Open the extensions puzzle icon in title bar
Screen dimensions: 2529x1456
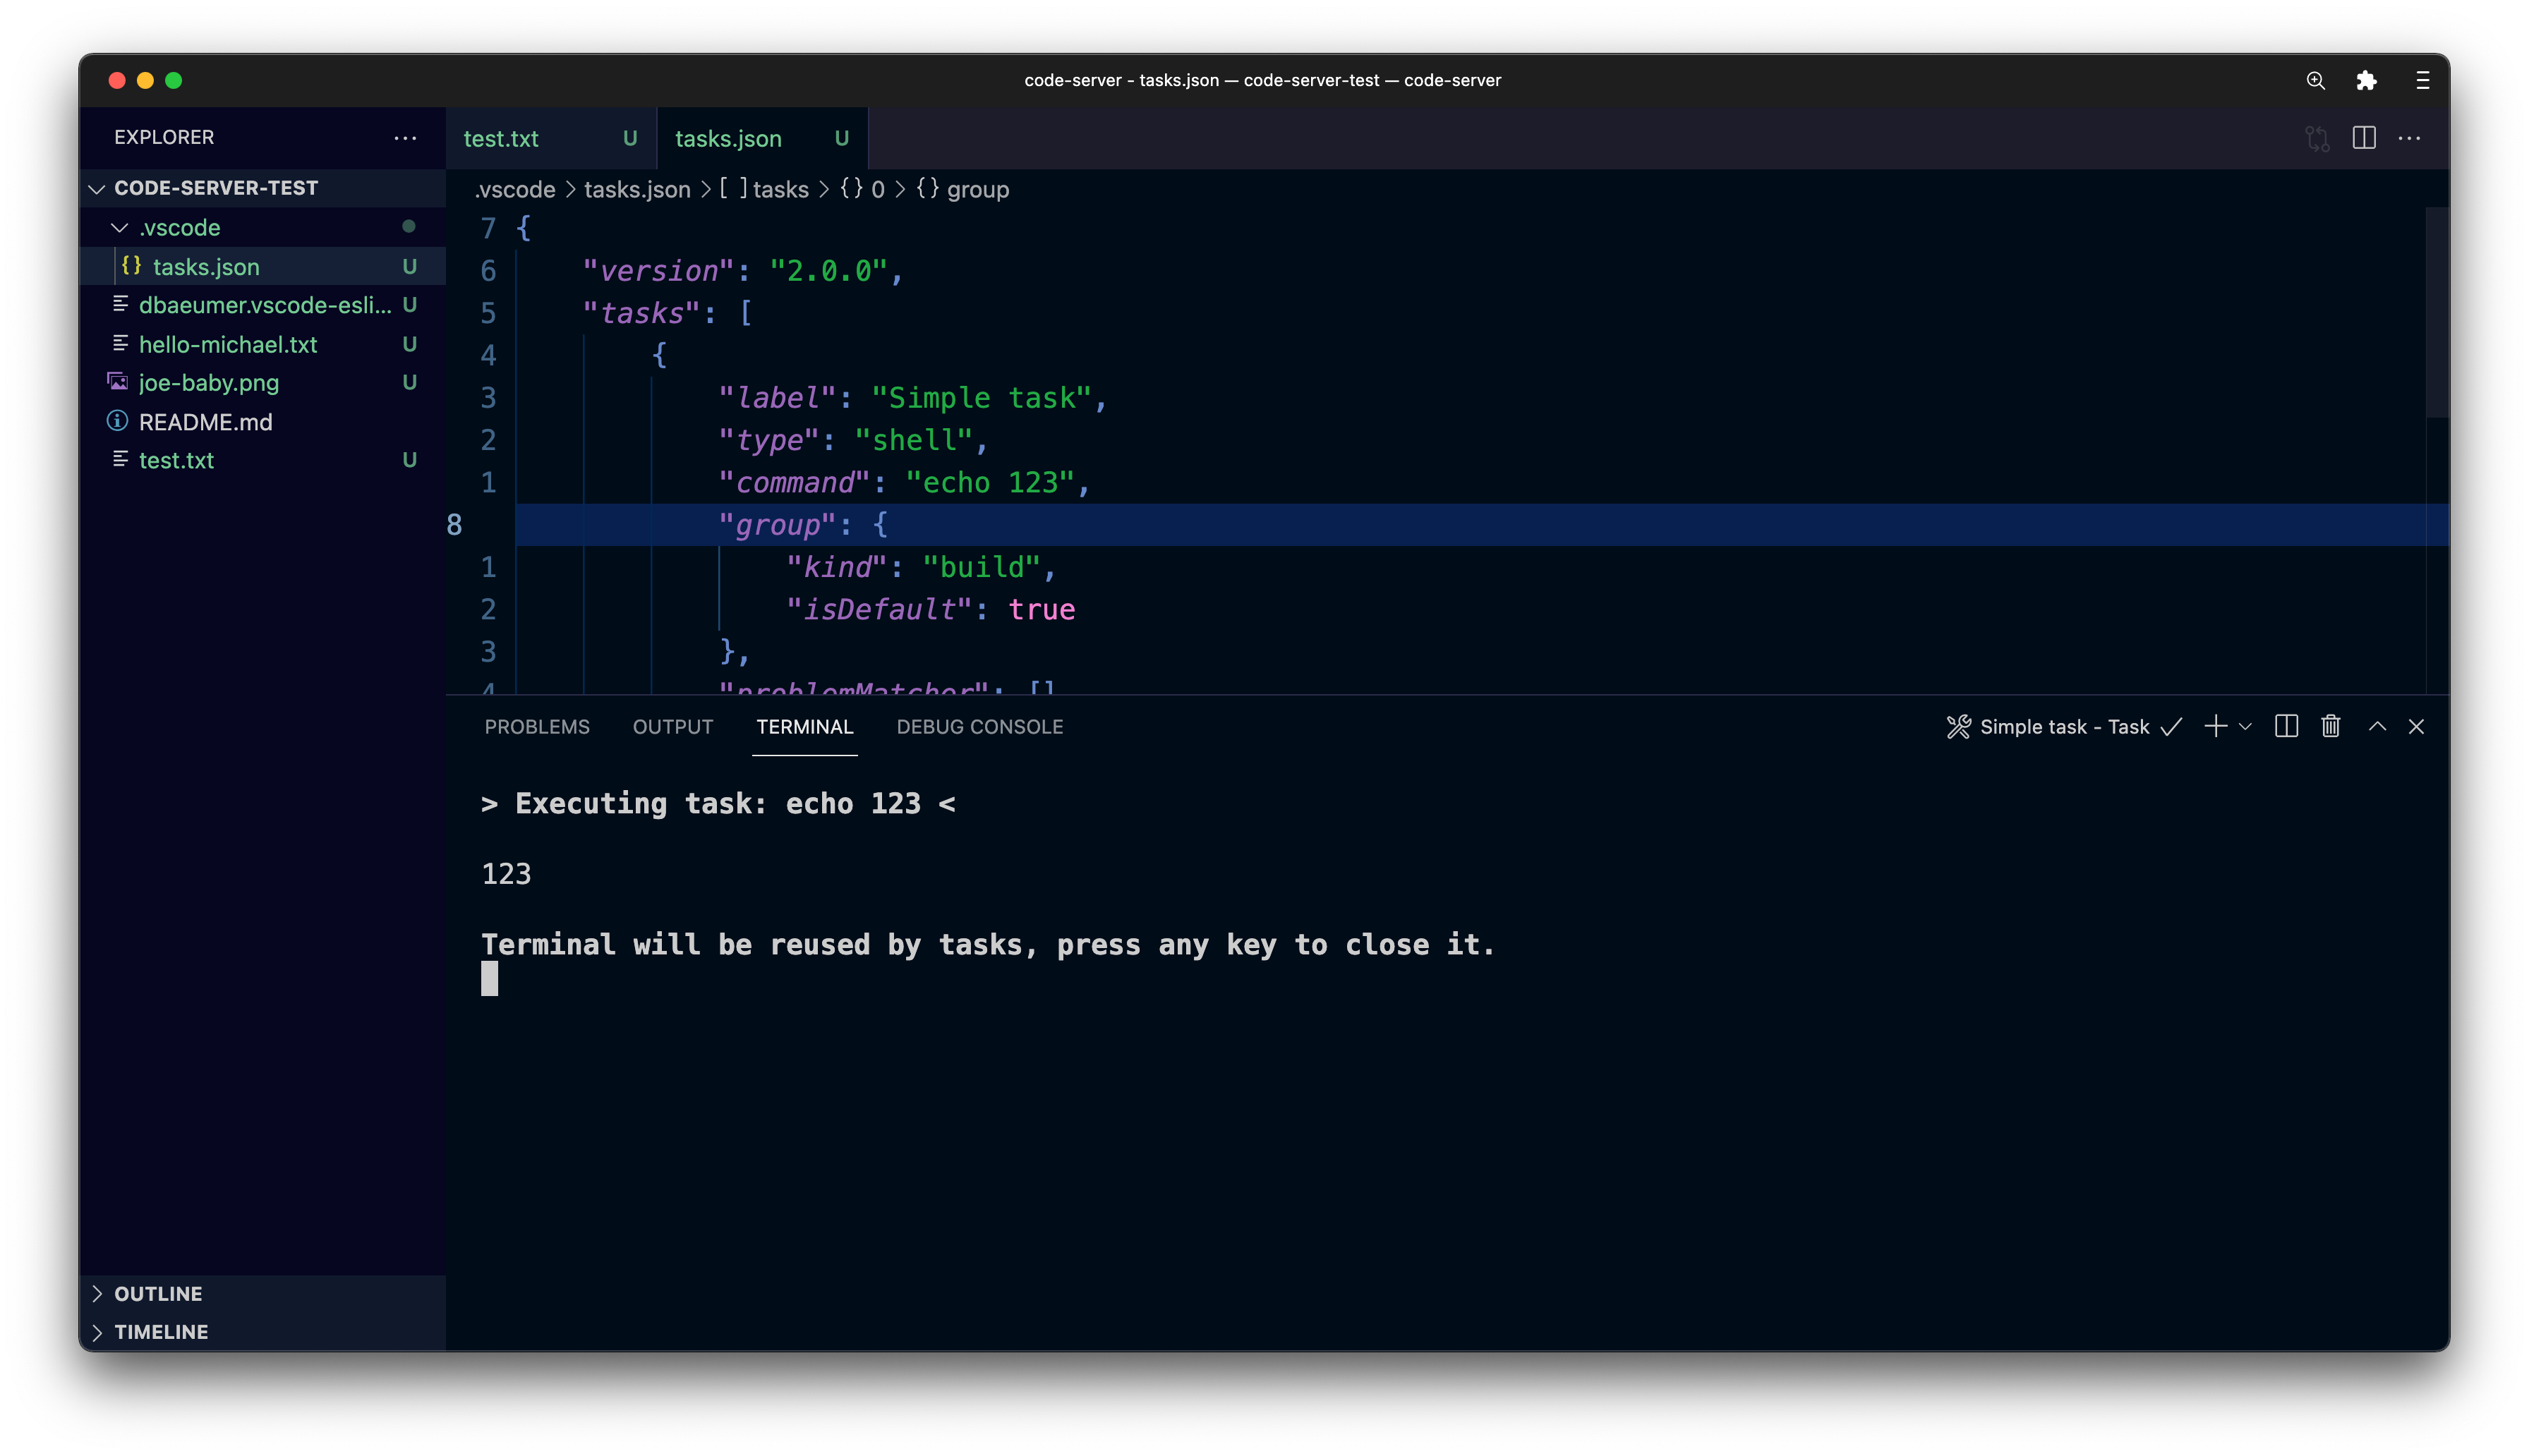[x=2366, y=81]
